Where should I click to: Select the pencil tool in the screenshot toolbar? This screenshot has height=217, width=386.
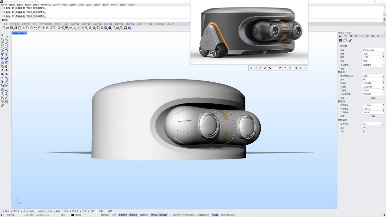[x=261, y=68]
